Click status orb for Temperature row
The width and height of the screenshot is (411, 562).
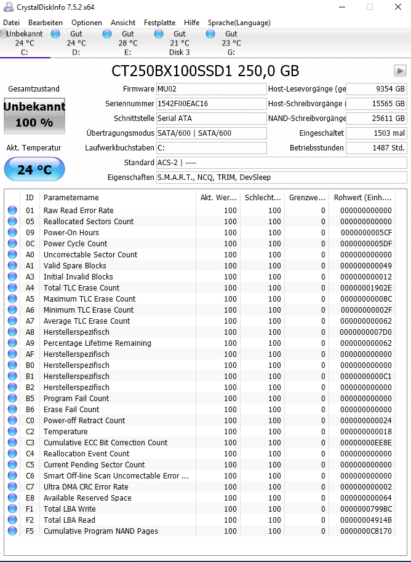(12, 432)
